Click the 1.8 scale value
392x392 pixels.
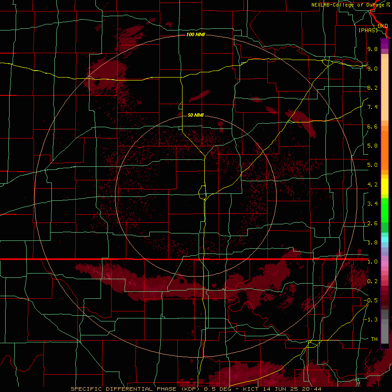click(372, 243)
